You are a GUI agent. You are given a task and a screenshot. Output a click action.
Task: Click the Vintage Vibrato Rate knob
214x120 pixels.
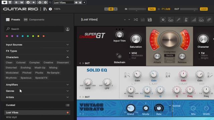click(159, 108)
